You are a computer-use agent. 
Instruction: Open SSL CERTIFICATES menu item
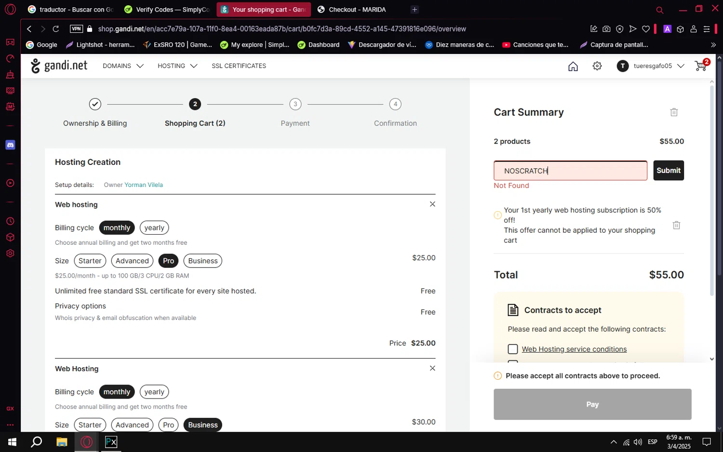point(239,66)
